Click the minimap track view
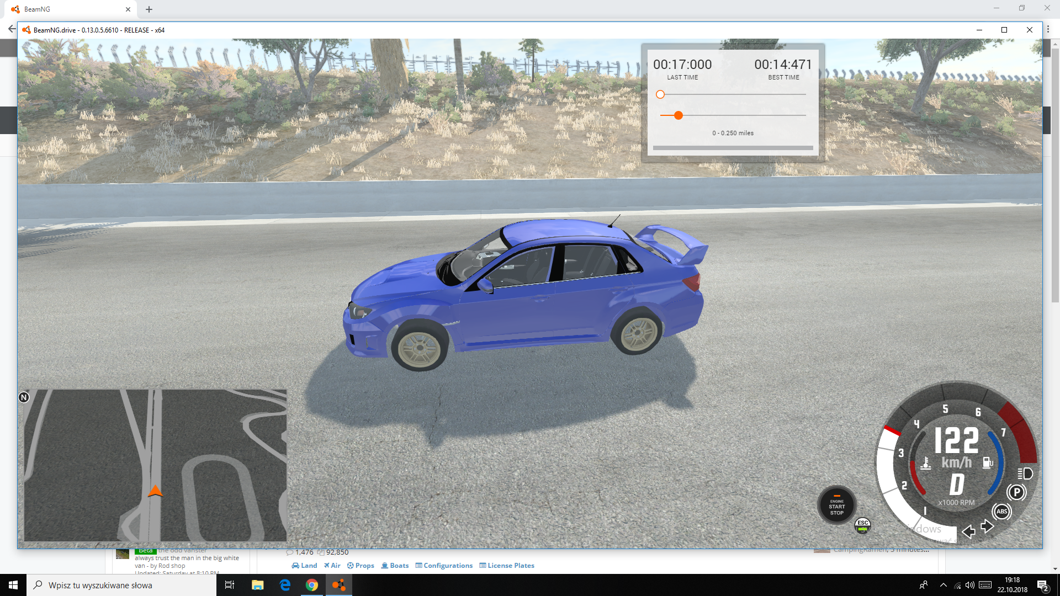This screenshot has height=596, width=1060. 155,465
